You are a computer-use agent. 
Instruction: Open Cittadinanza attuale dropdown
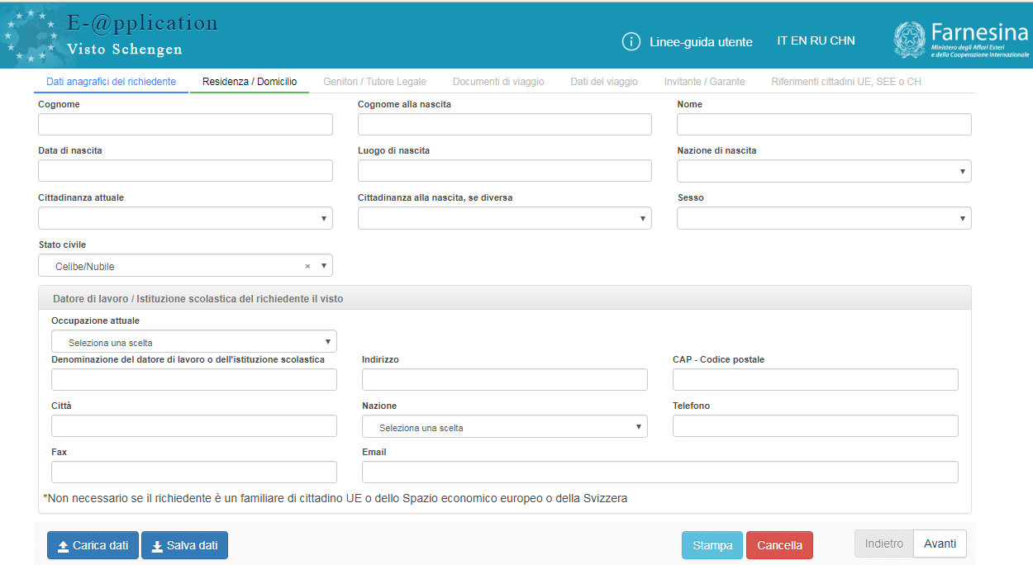[x=185, y=218]
